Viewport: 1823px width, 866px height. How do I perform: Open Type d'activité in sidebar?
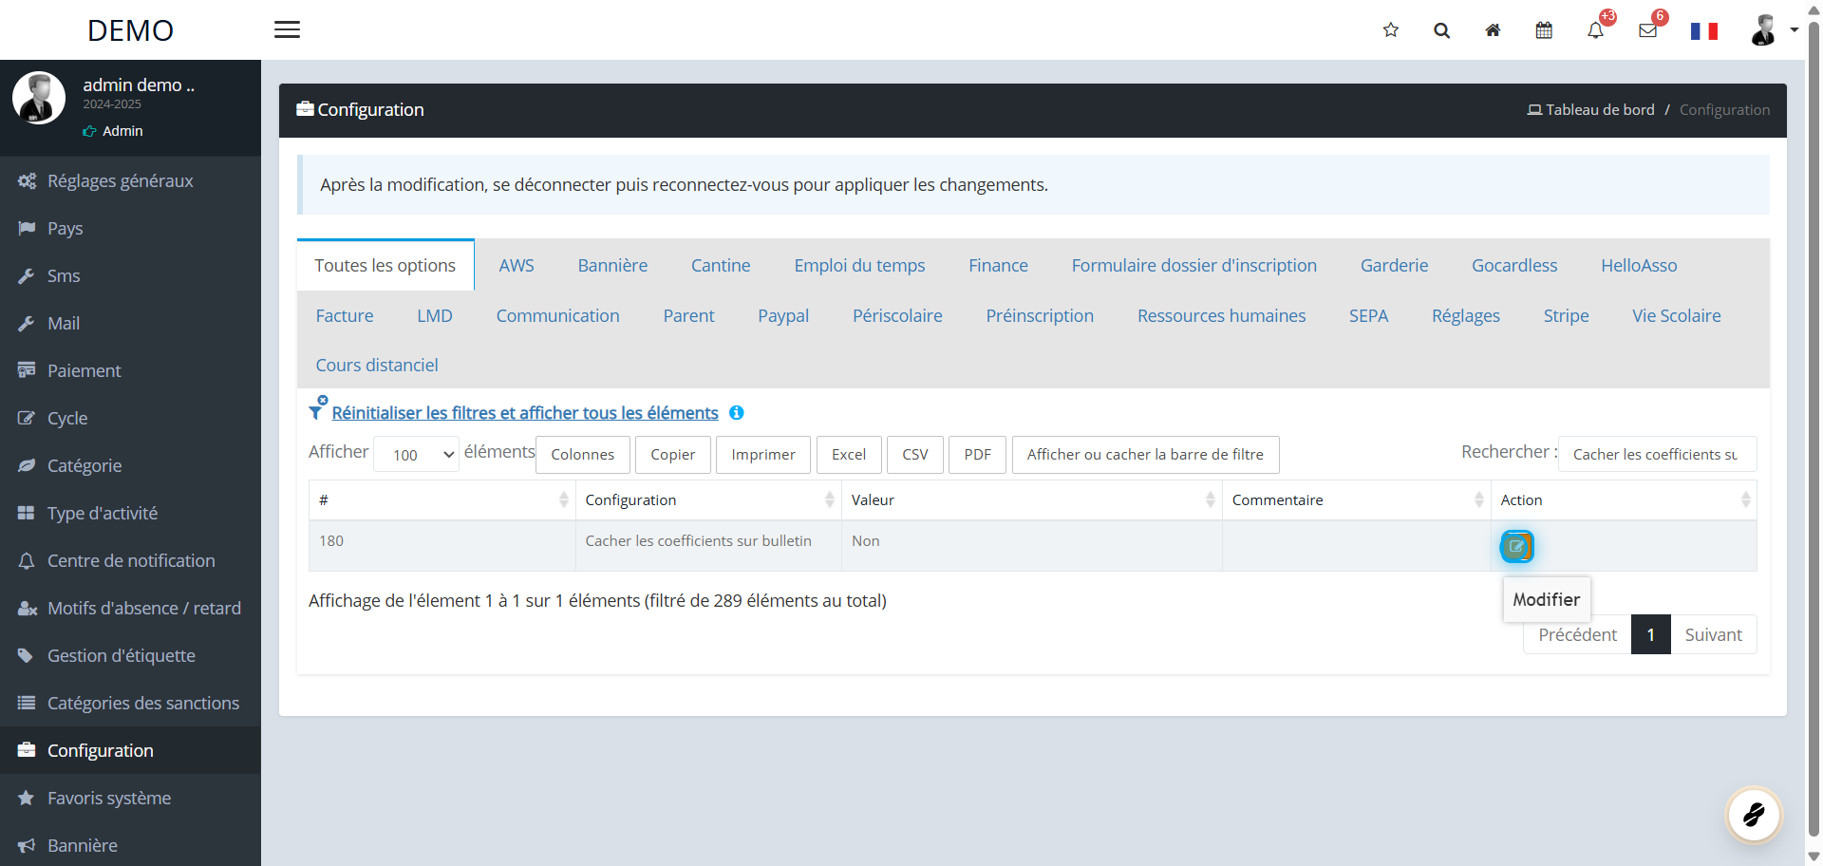(130, 513)
